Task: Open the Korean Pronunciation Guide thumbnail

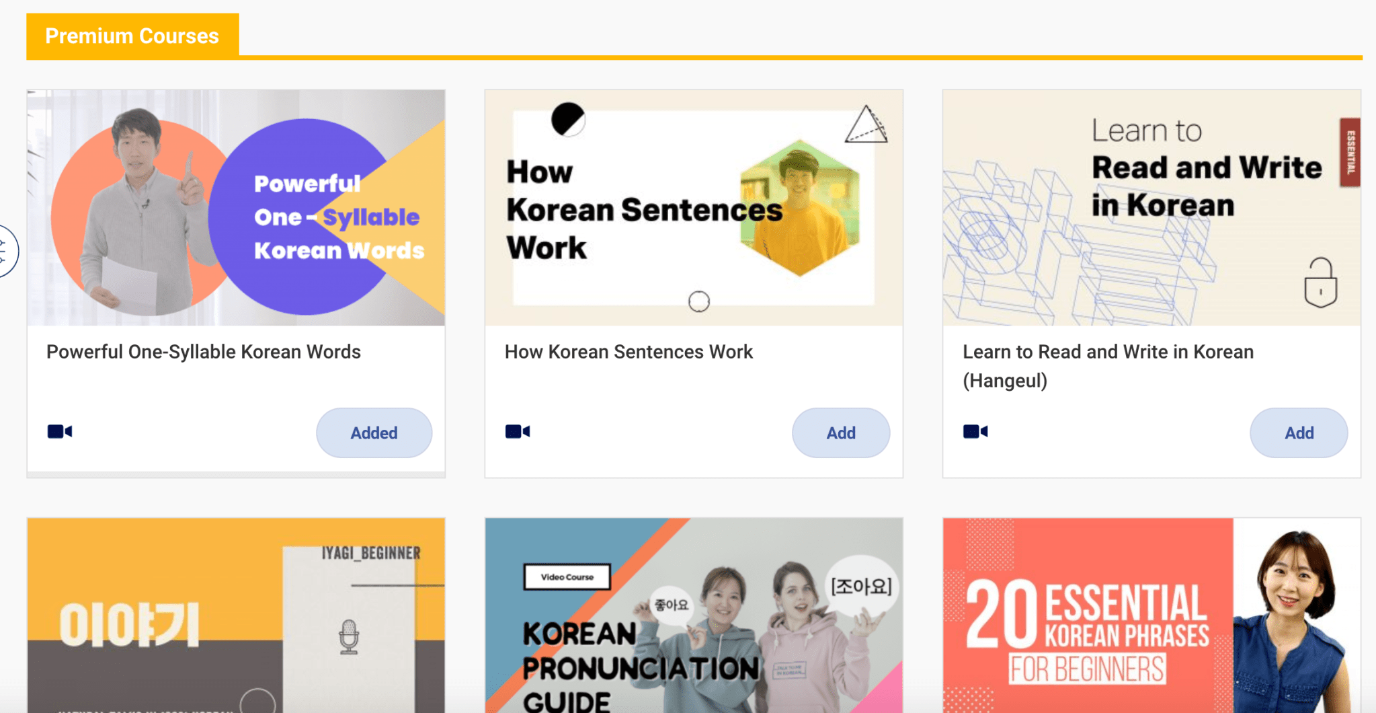Action: [694, 615]
